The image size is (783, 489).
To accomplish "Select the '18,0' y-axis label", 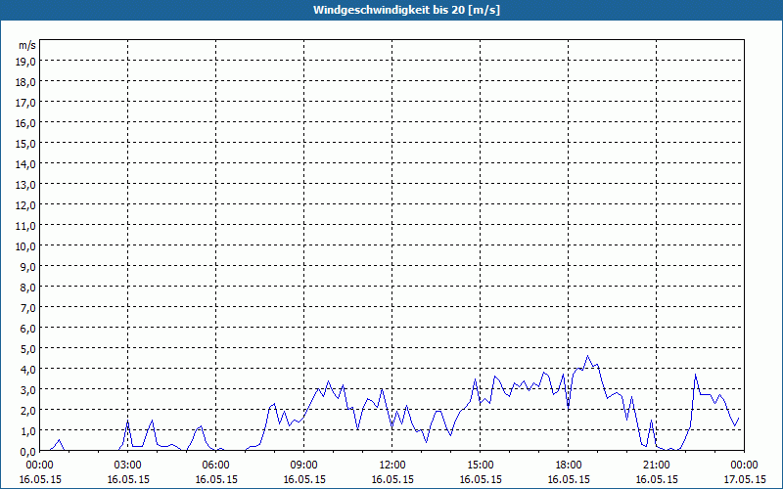I will coord(25,81).
